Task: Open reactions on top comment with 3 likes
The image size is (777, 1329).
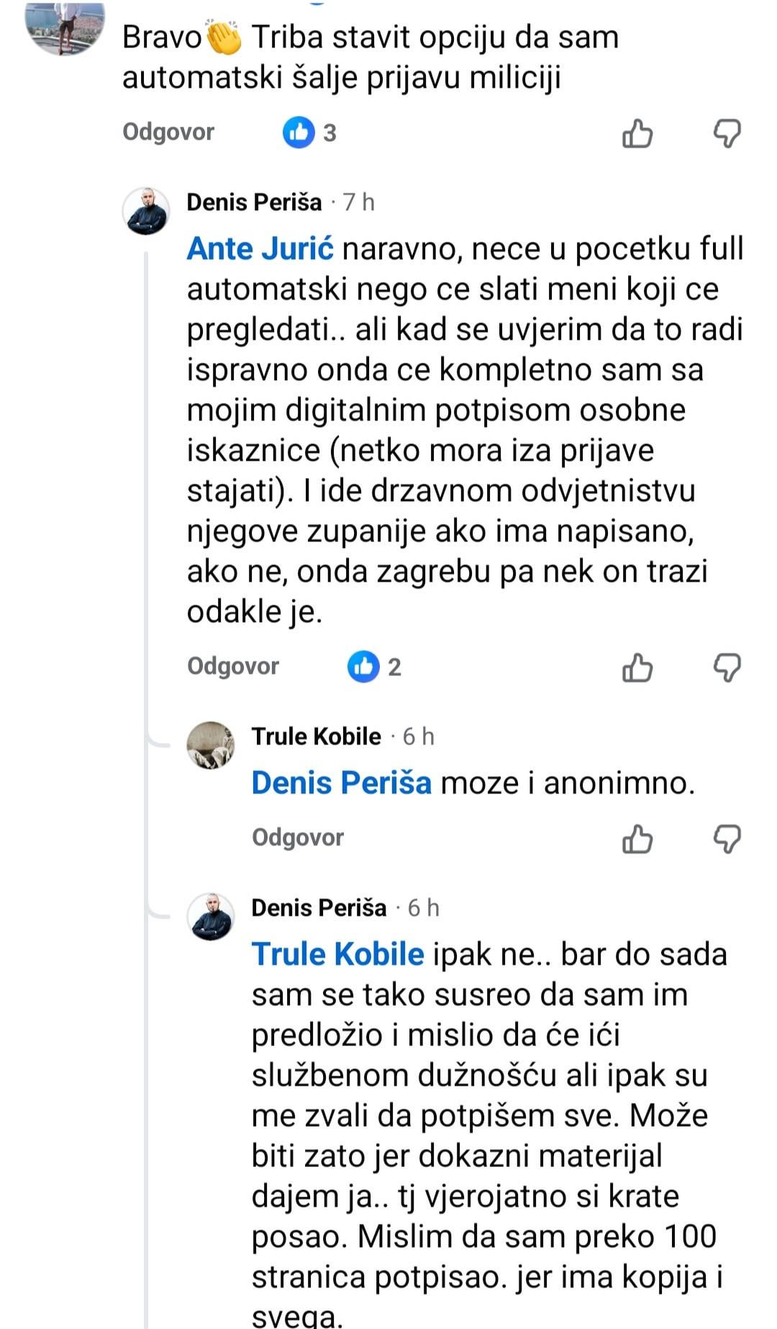Action: click(x=309, y=133)
